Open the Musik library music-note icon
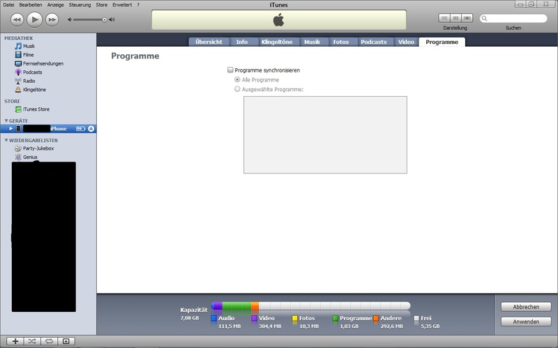This screenshot has width=558, height=348. 18,46
